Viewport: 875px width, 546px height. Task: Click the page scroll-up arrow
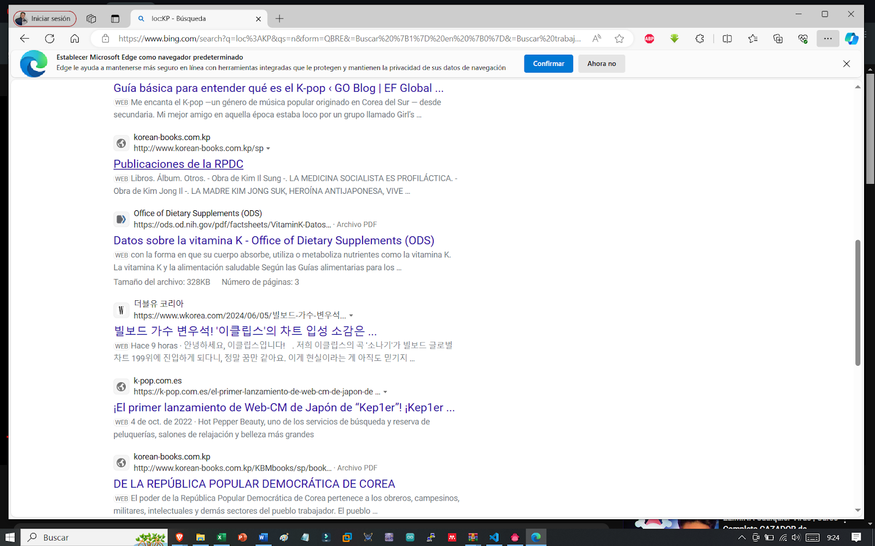click(857, 87)
